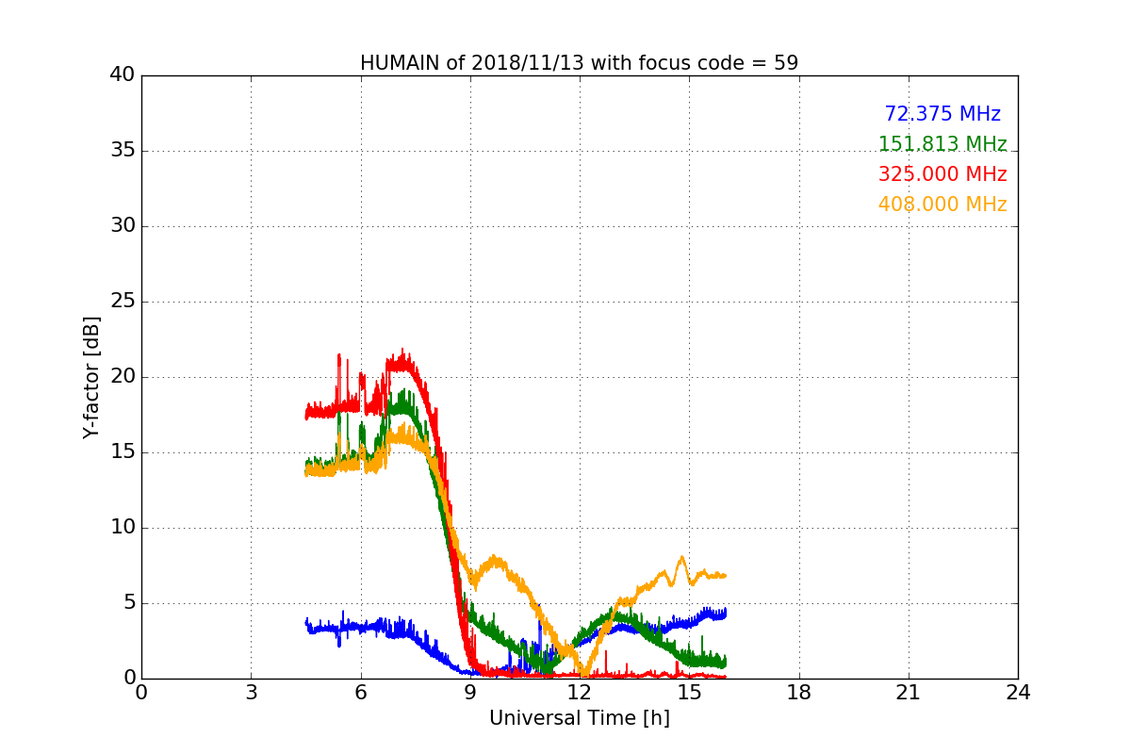Click the 'Y-factor [dB]' axis label
1131x754 pixels.
click(x=90, y=377)
